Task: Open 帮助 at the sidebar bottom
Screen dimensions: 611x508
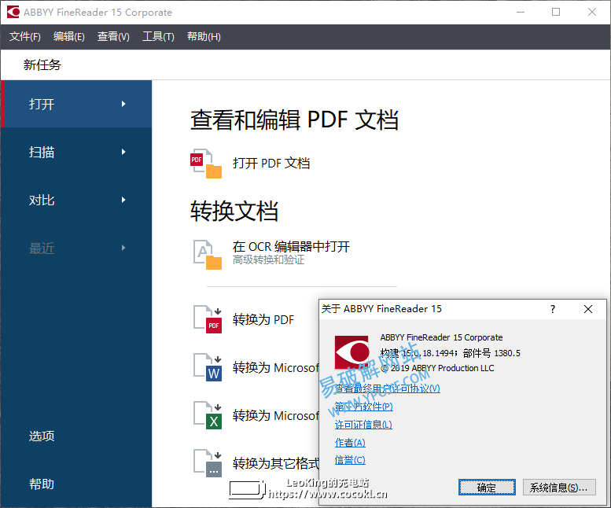Action: coord(42,484)
